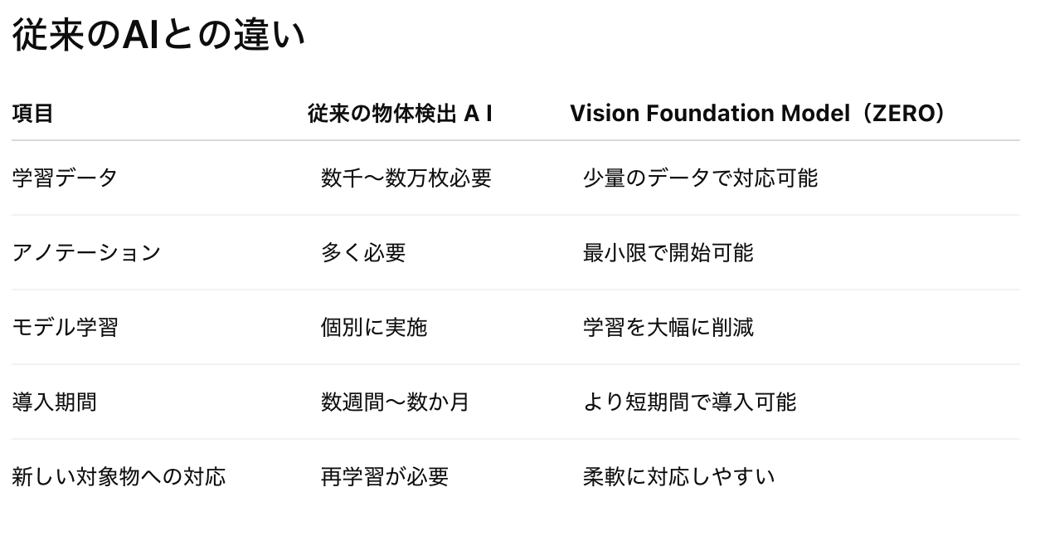Screen dimensions: 1040x541
Task: Click the 少量のデータで対応可能 cell
Action: (700, 178)
